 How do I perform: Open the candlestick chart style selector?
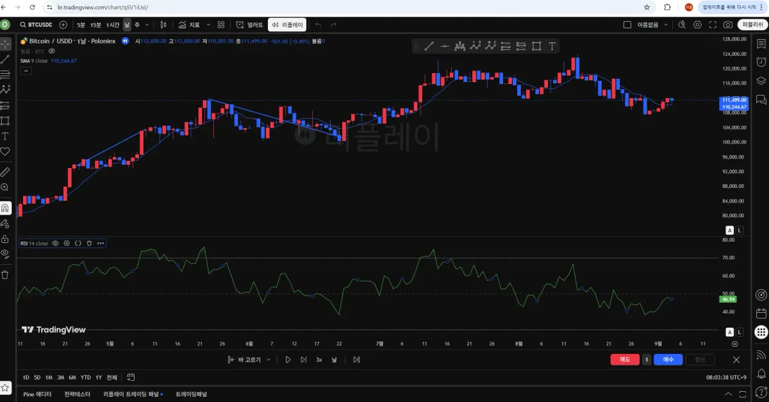(163, 25)
